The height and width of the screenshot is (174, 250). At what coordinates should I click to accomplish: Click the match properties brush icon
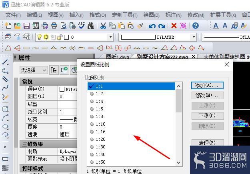tap(140, 26)
